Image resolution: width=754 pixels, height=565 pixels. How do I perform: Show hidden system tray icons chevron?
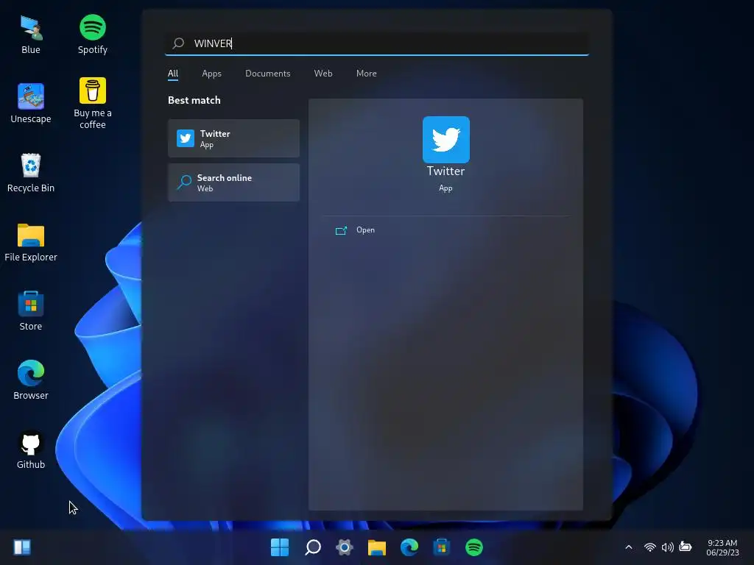629,547
